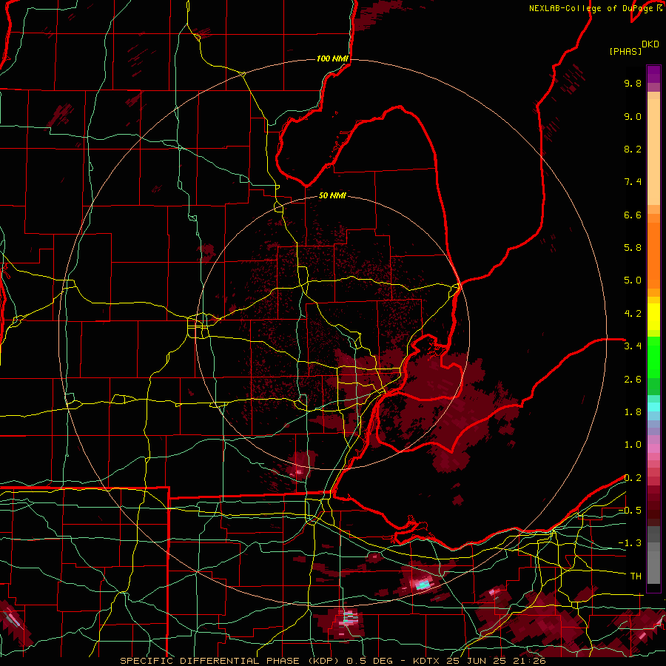Viewport: 666px width, 666px height.
Task: Click the 1.8 scale label
Action: click(x=633, y=412)
